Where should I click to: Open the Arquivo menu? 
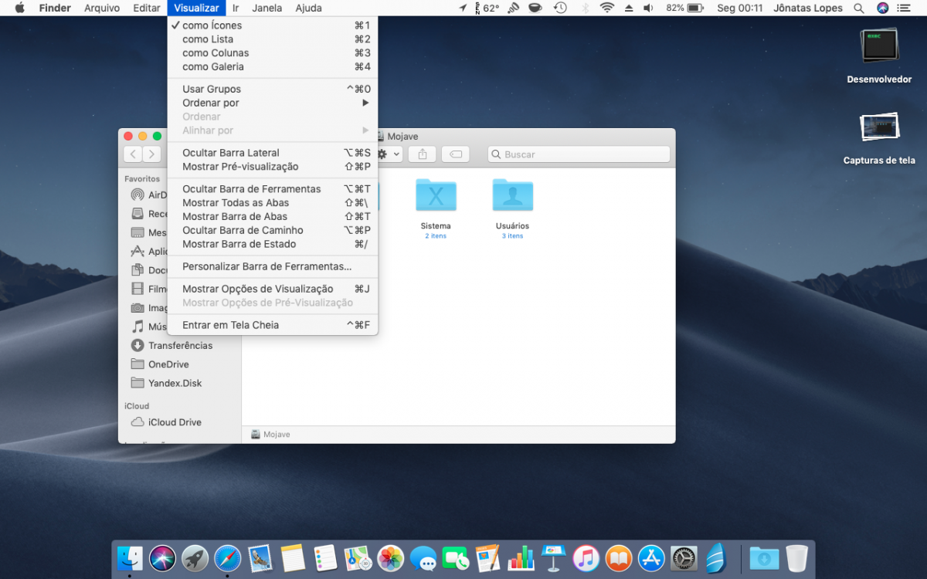(102, 8)
